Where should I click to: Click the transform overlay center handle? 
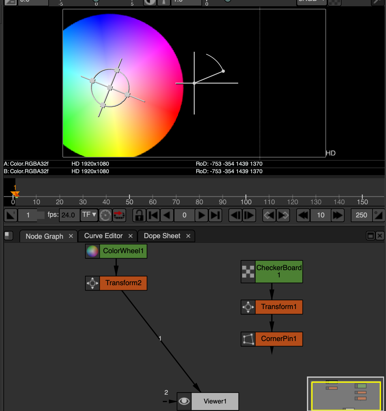110,87
